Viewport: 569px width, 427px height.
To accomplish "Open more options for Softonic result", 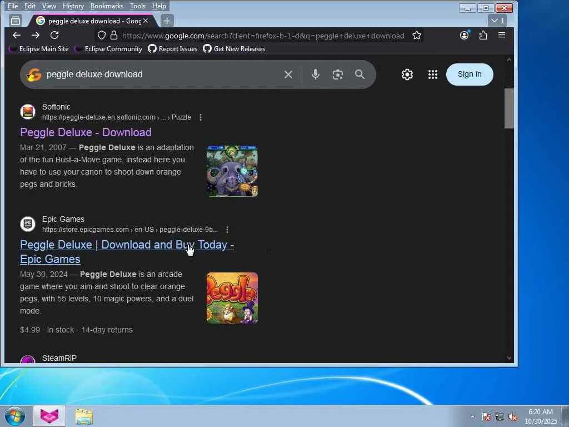I will 200,117.
